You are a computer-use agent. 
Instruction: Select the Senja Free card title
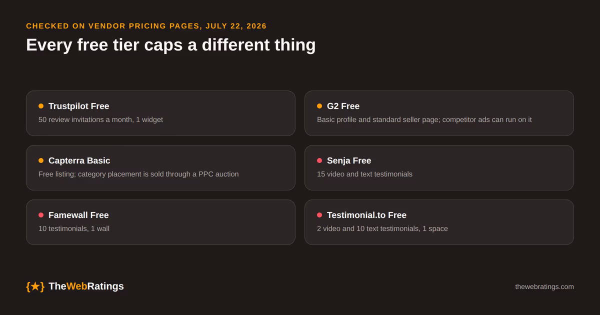pos(349,160)
